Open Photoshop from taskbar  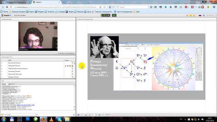28,119
